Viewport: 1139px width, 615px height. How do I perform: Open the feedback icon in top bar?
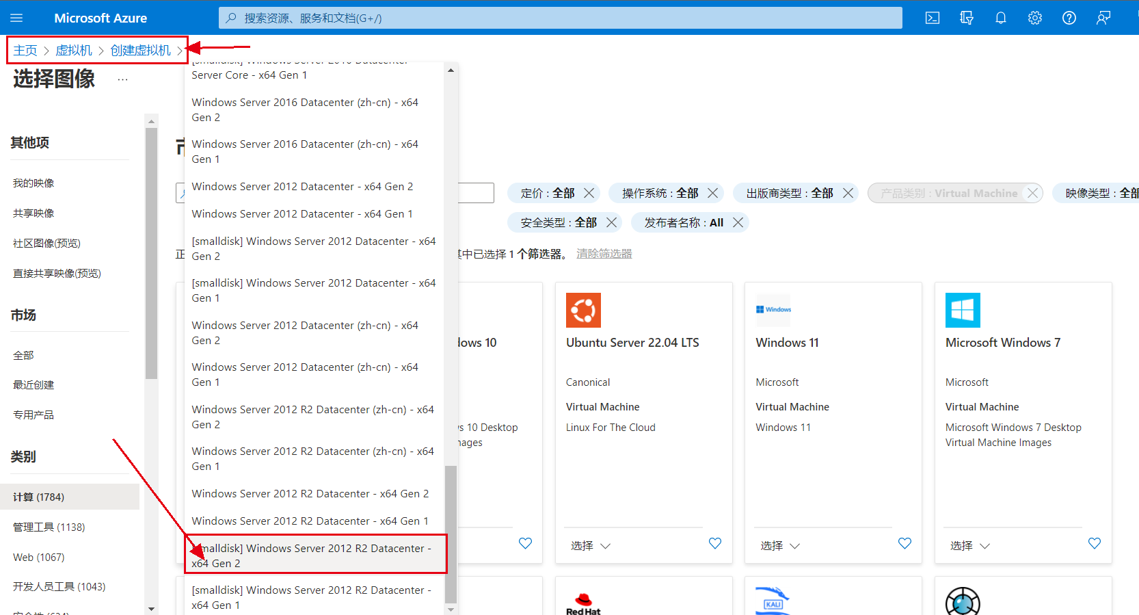tap(1103, 18)
